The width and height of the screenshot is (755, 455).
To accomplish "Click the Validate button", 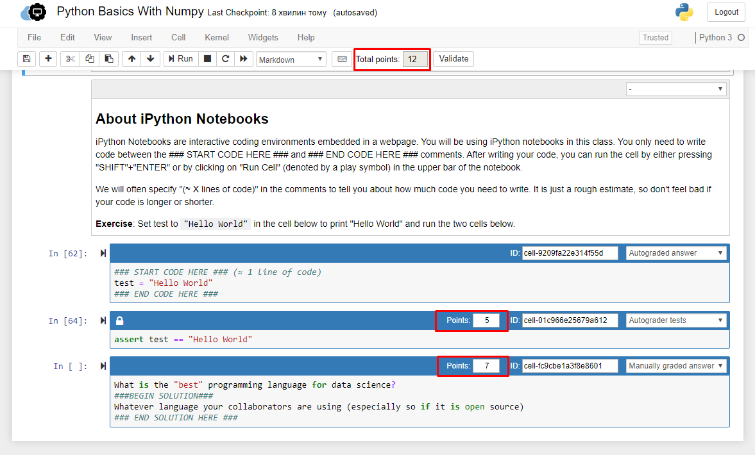I will (454, 59).
